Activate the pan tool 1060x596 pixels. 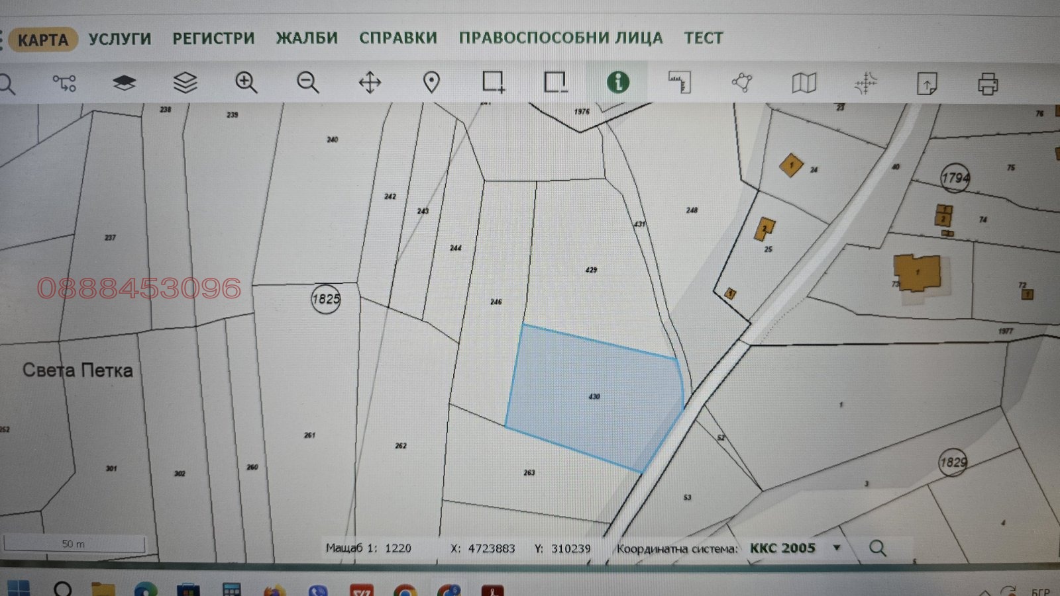pos(370,83)
